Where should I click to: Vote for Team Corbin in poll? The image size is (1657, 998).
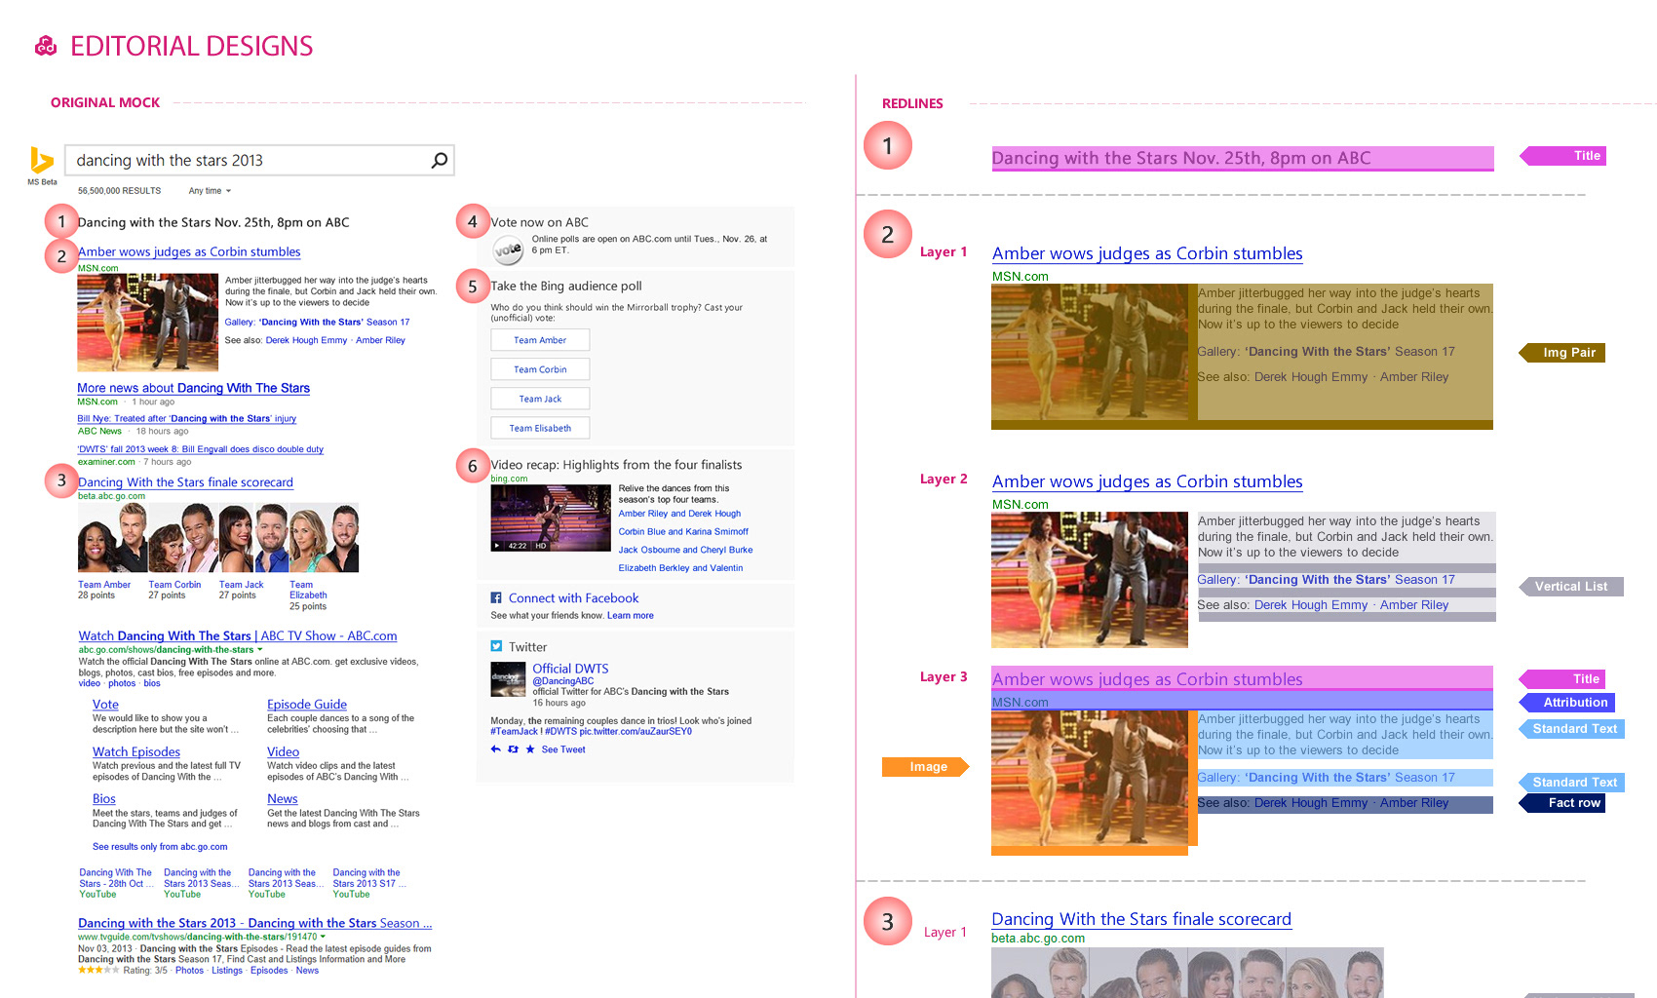pyautogui.click(x=540, y=369)
